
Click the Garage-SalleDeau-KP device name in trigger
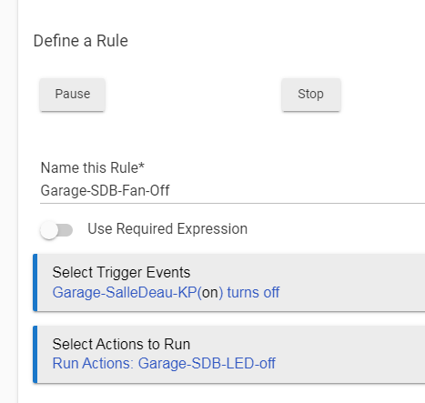[125, 293]
